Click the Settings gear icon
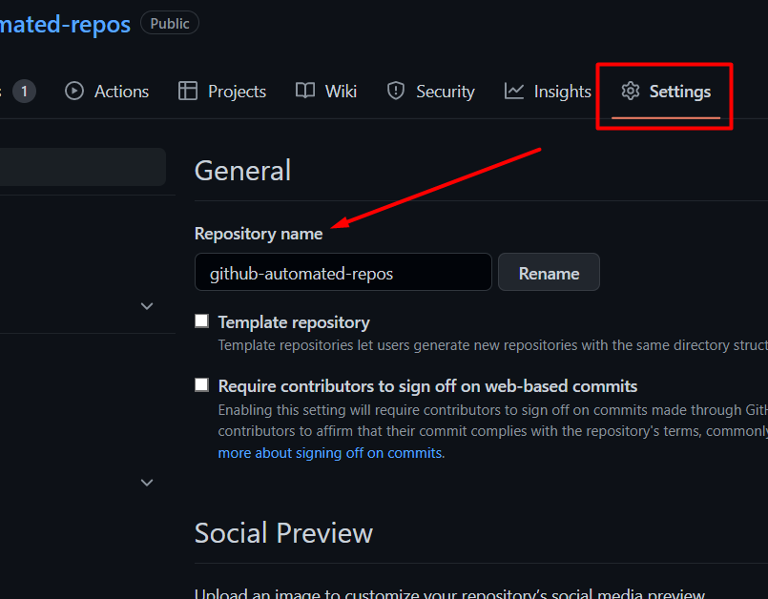The image size is (768, 599). (x=631, y=92)
